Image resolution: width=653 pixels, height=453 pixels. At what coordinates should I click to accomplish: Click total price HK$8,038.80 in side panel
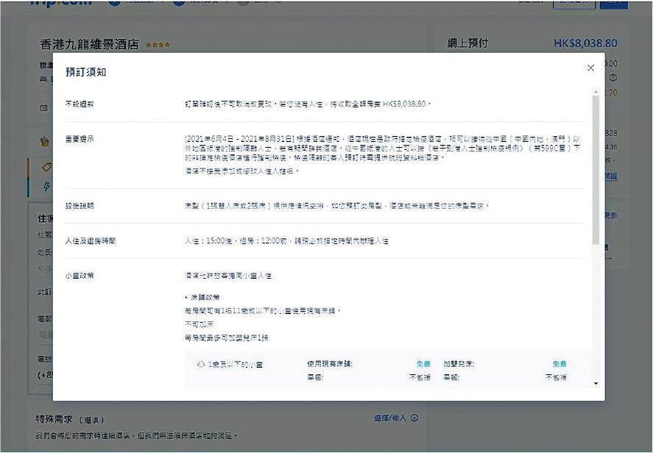[585, 43]
